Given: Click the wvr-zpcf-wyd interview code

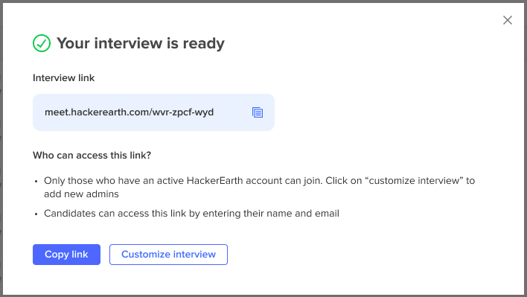Looking at the screenshot, I should pos(183,112).
